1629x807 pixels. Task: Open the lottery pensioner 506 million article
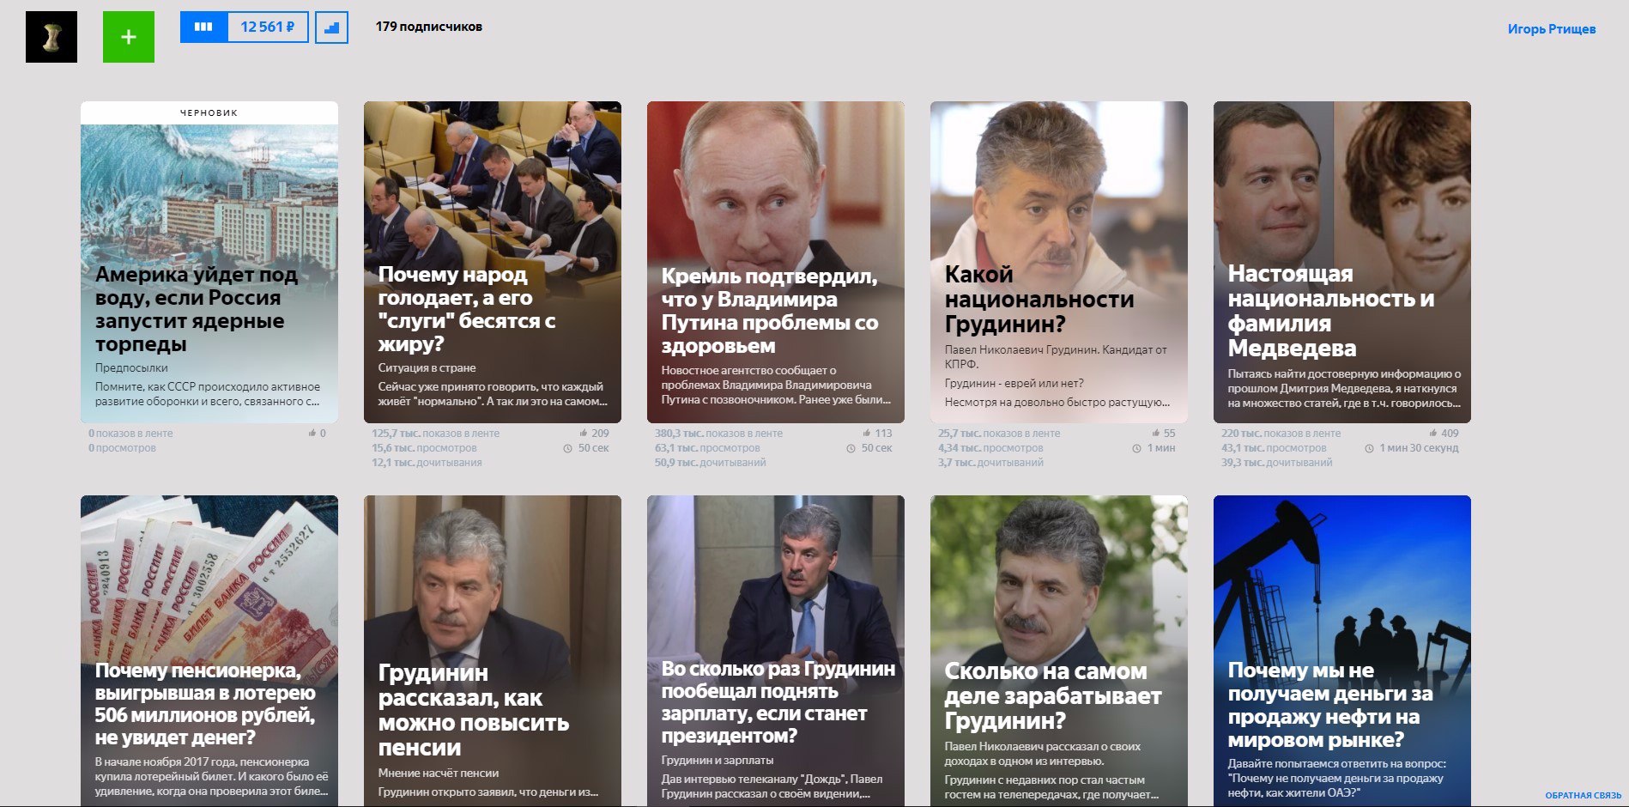(x=209, y=651)
